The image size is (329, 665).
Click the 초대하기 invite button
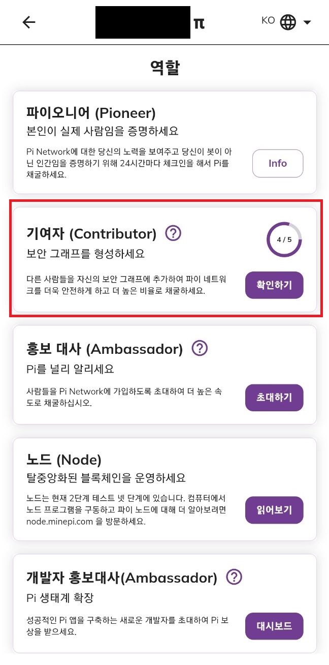(x=274, y=398)
